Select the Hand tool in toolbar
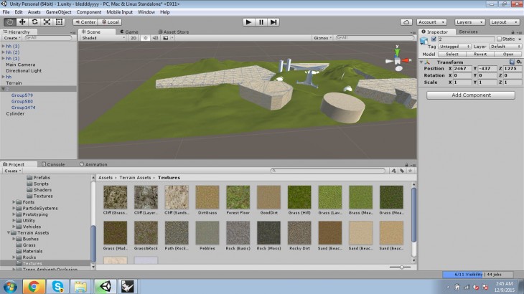This screenshot has height=294, width=524. pos(9,22)
